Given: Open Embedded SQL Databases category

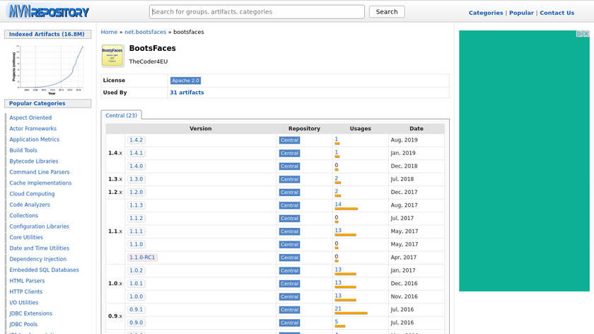Looking at the screenshot, I should tap(45, 270).
